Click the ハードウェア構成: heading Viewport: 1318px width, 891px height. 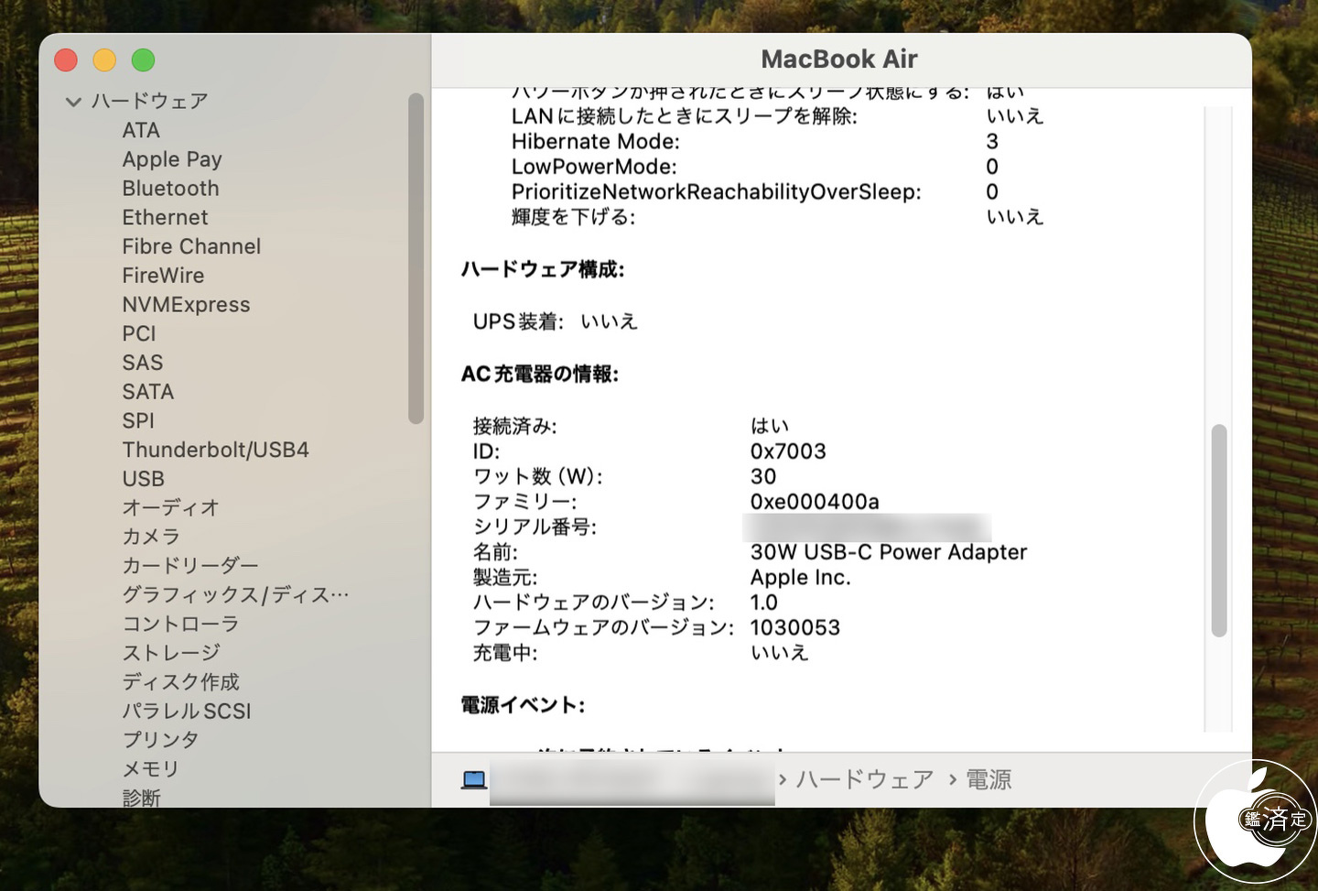pyautogui.click(x=543, y=270)
